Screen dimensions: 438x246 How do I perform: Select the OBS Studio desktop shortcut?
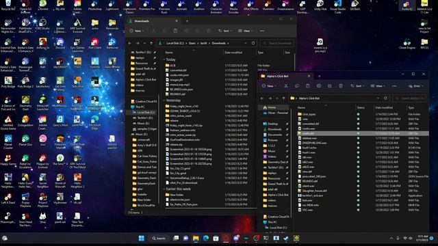click(x=42, y=24)
